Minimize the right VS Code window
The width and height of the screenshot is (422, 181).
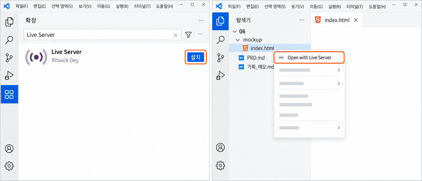(394, 5)
